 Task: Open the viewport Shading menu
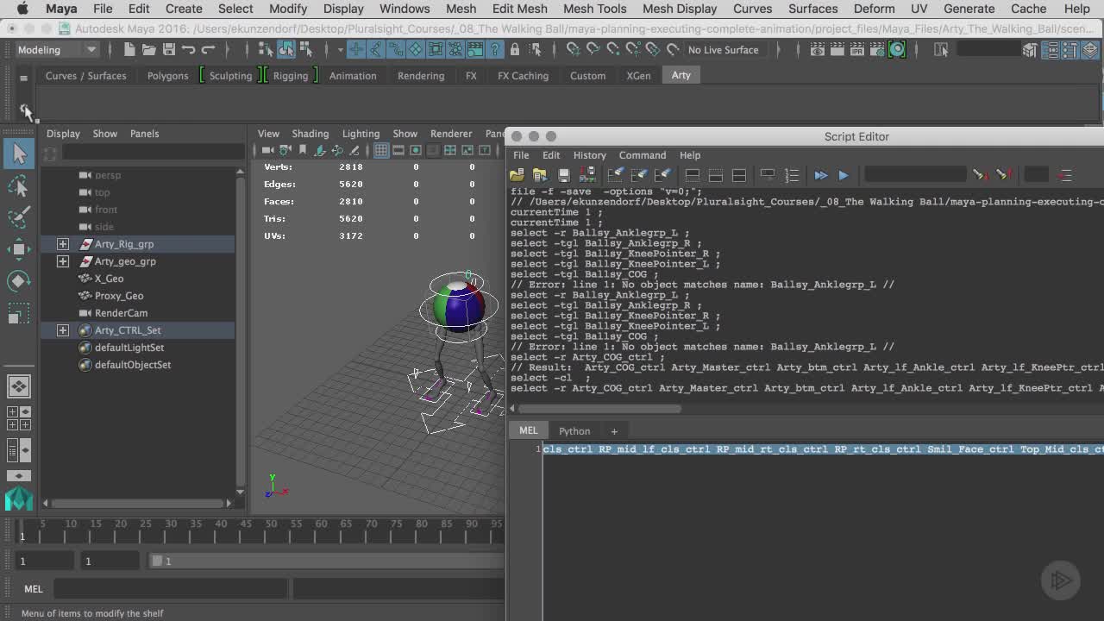click(310, 134)
